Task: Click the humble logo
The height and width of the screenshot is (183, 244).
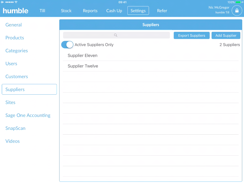Action: [x=16, y=11]
